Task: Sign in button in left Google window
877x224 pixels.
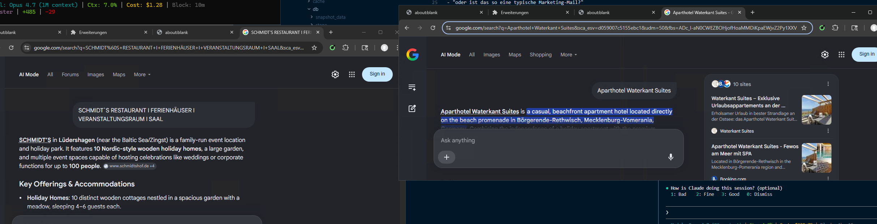Action: tap(377, 74)
